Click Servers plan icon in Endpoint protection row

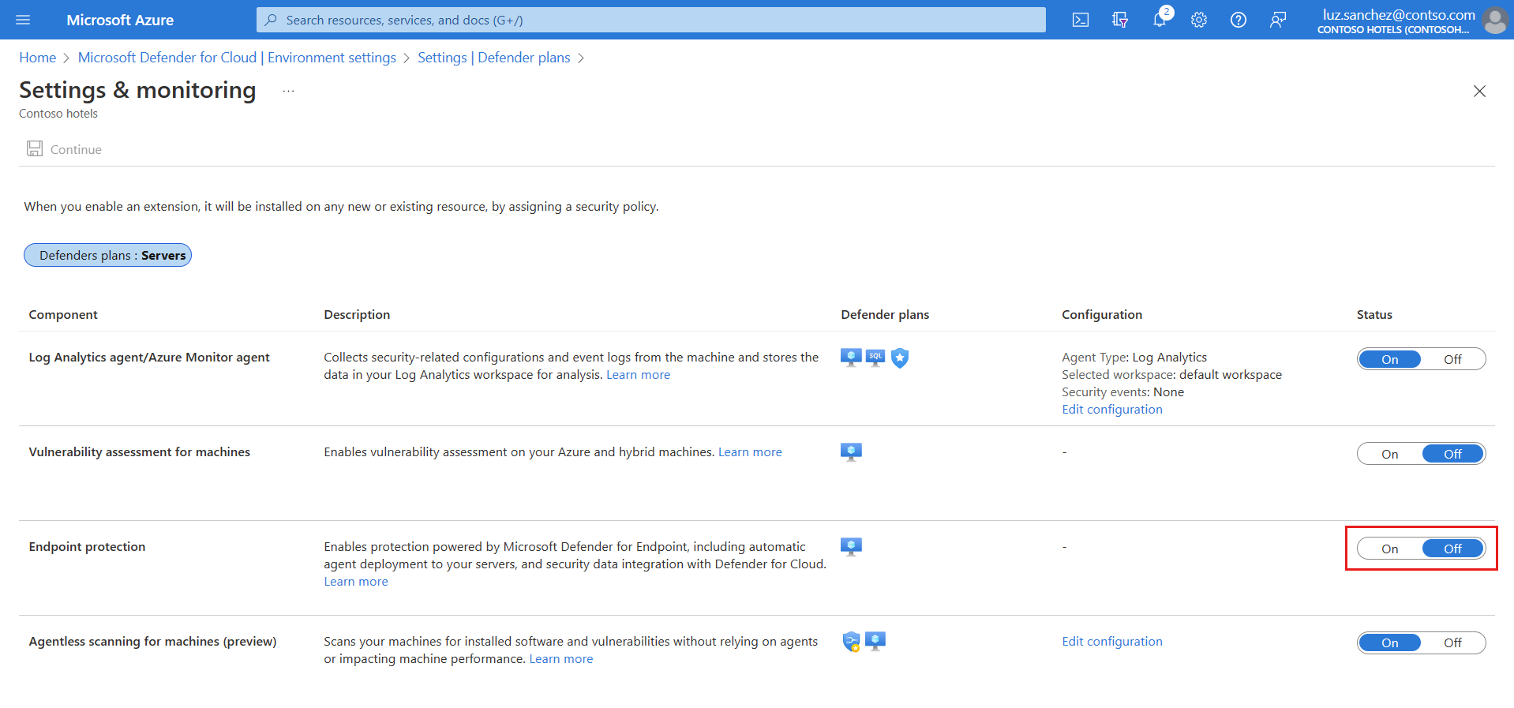(x=851, y=547)
